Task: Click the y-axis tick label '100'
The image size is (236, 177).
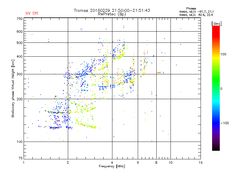Action: (19, 142)
